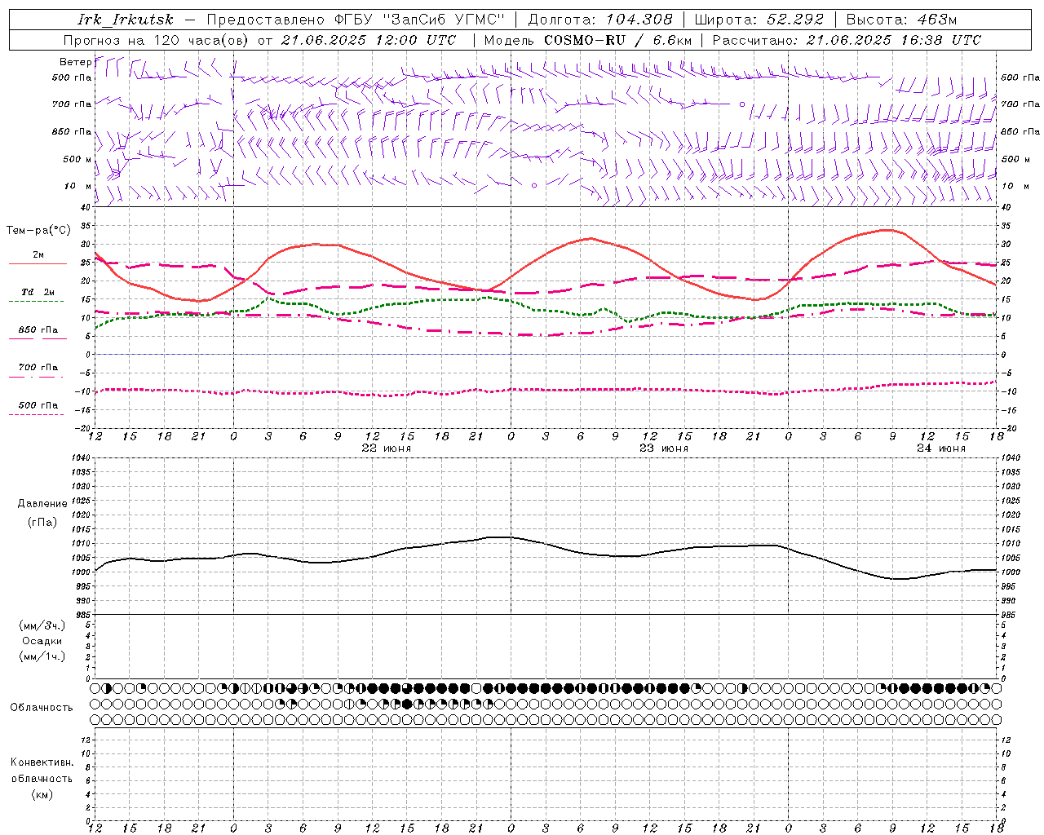Click the (км) unit label
This screenshot has width=1044, height=835.
click(42, 793)
